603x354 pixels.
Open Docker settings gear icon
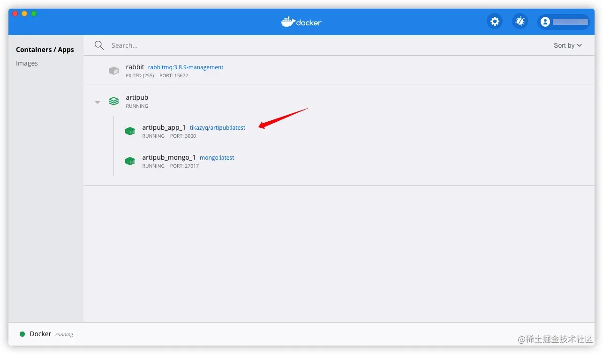tap(495, 22)
